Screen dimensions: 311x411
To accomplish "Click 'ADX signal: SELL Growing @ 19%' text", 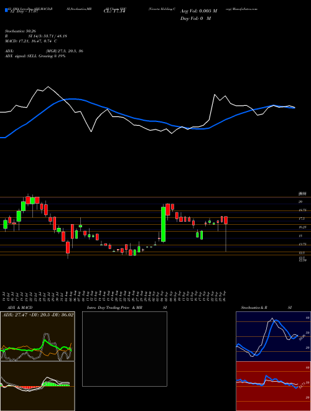I will (x=35, y=56).
